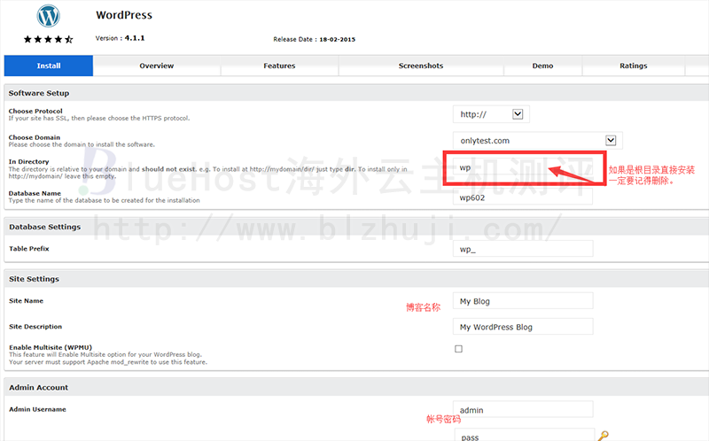Viewport: 709px width, 441px height.
Task: Click the WordPress logo icon
Action: tap(49, 16)
